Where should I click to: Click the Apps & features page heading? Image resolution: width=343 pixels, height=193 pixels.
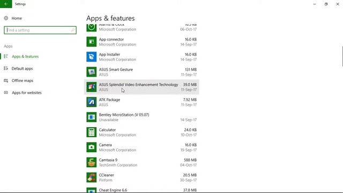click(110, 18)
